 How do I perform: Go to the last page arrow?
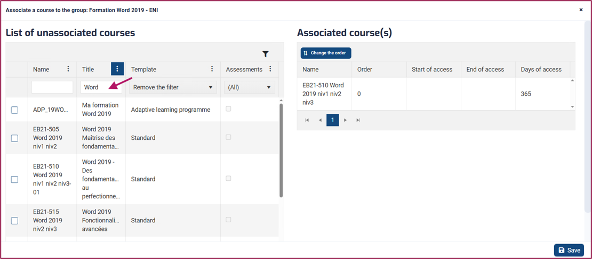click(358, 120)
